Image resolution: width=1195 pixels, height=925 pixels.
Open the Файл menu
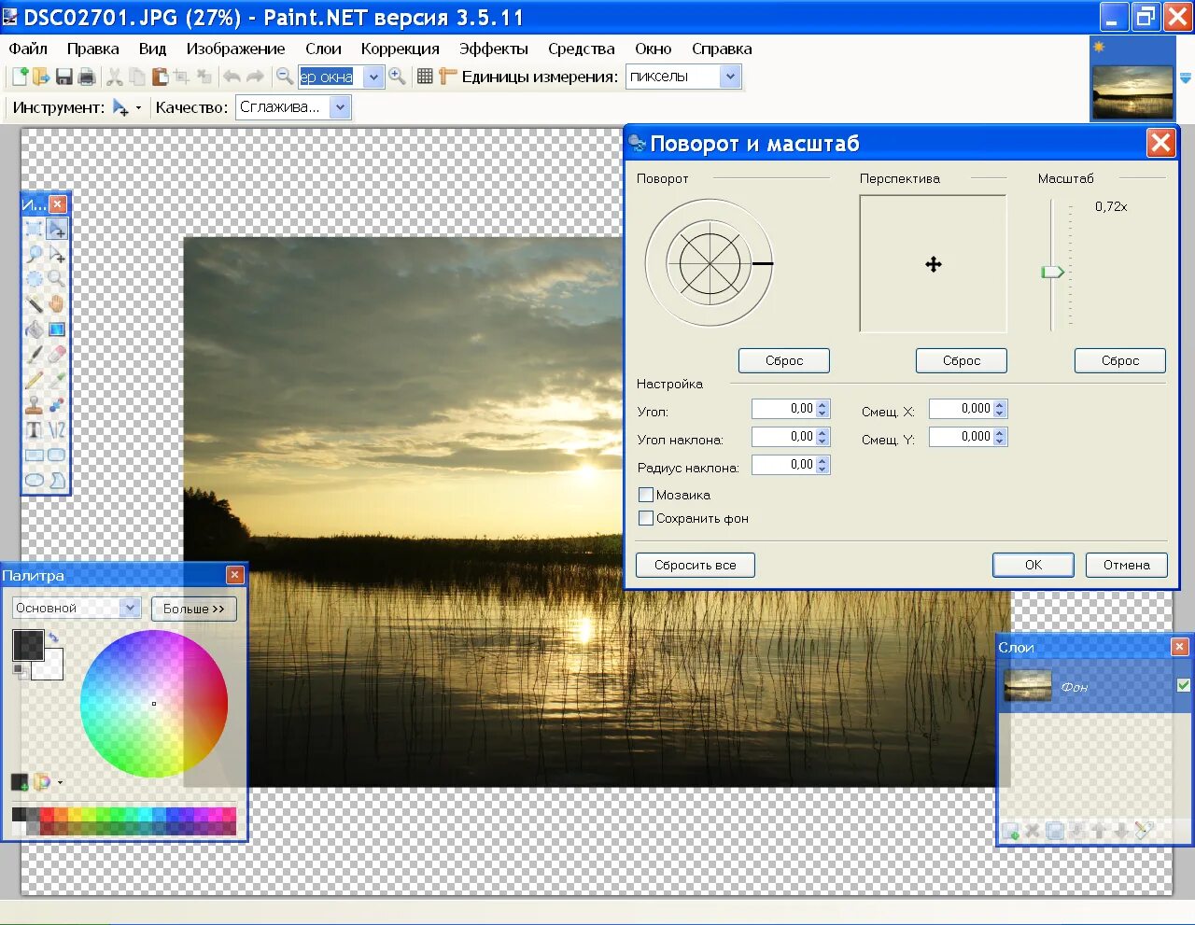28,49
